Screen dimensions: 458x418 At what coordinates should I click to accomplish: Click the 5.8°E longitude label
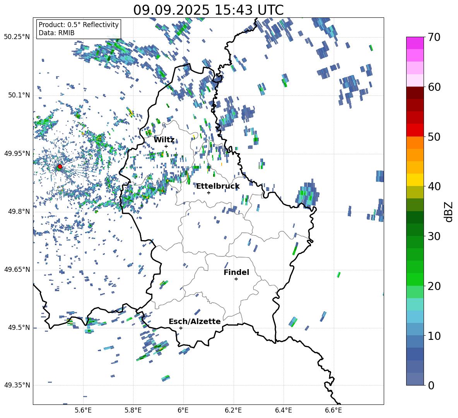coord(133,410)
